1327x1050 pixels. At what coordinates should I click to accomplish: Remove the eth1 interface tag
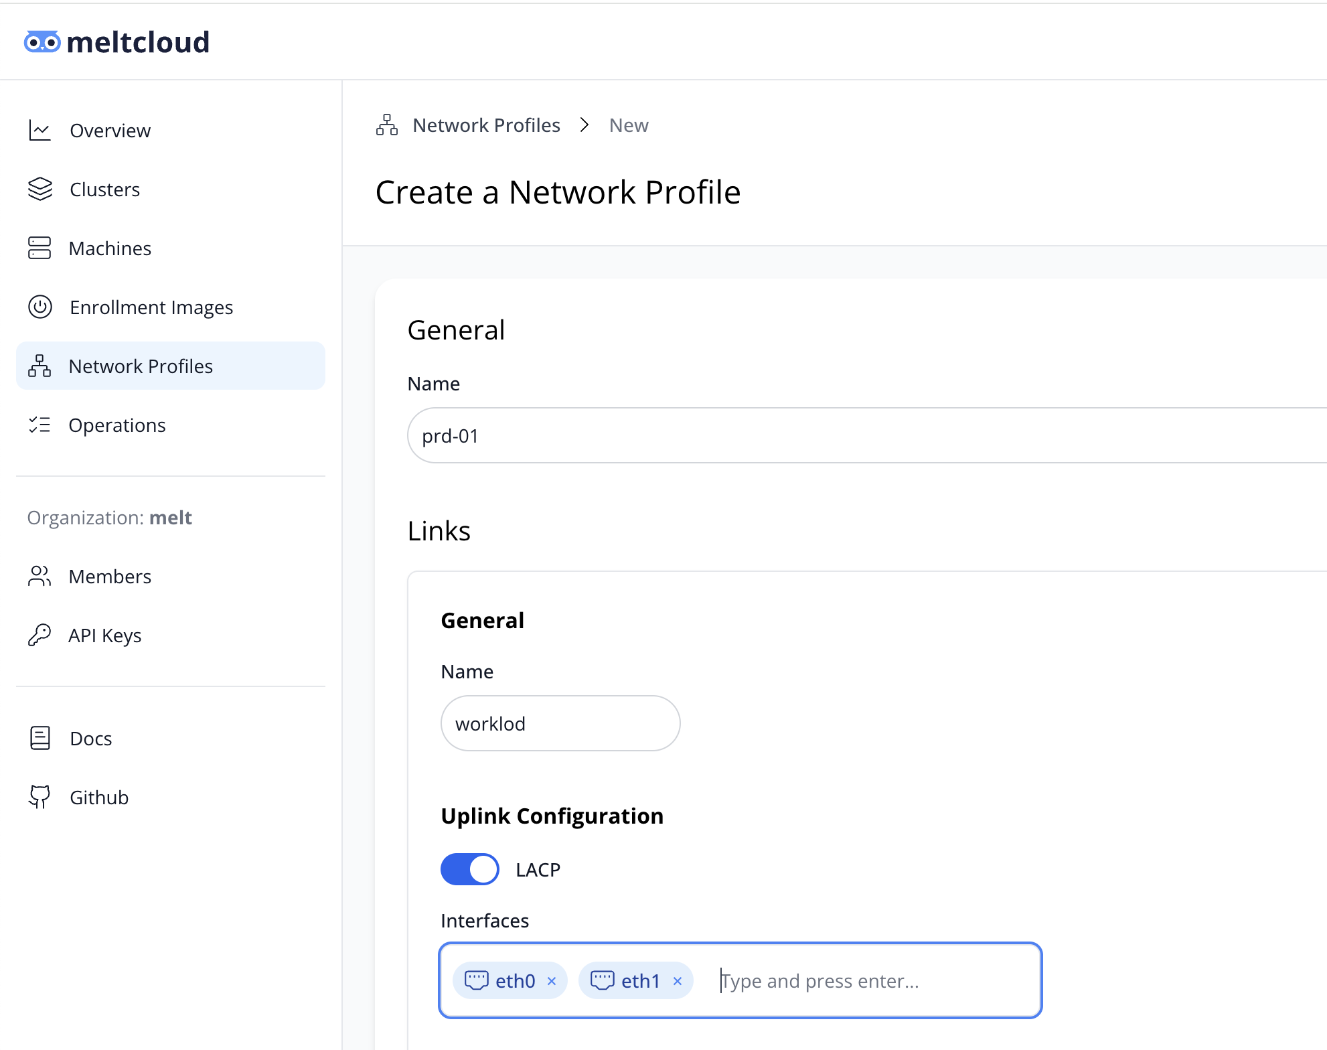[x=678, y=981]
